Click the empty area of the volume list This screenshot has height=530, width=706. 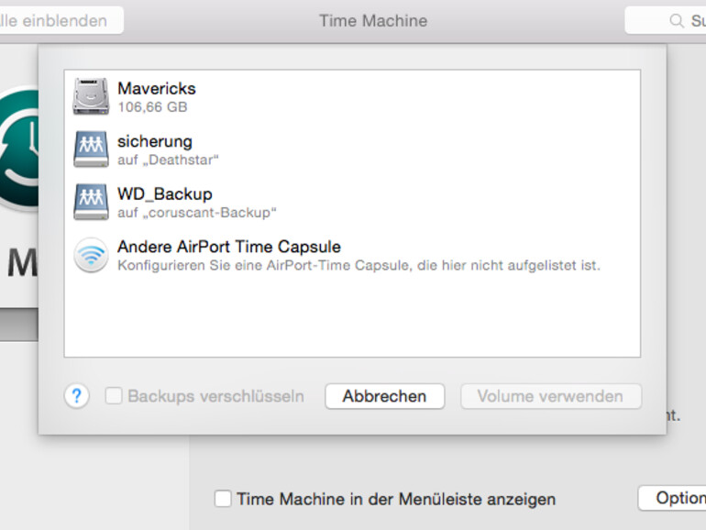pyautogui.click(x=352, y=316)
